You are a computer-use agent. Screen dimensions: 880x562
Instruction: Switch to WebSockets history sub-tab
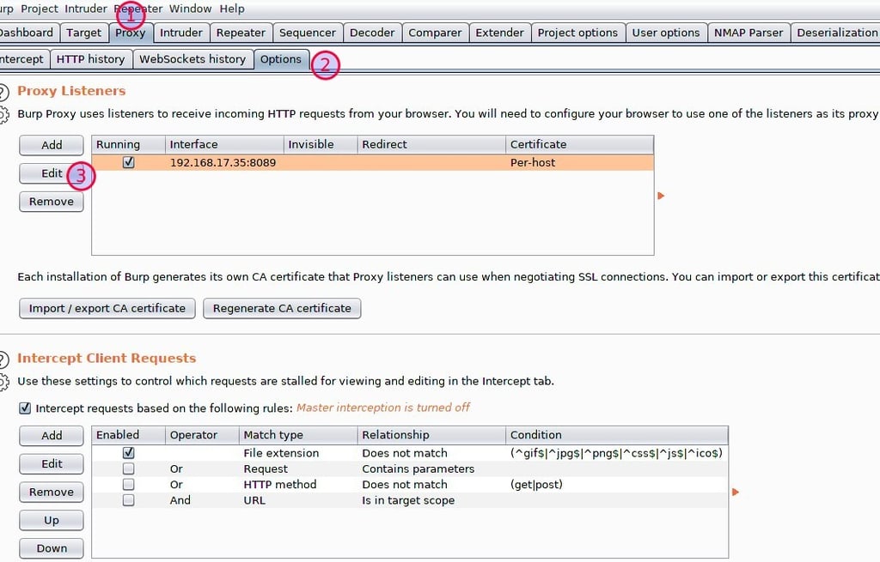click(192, 59)
